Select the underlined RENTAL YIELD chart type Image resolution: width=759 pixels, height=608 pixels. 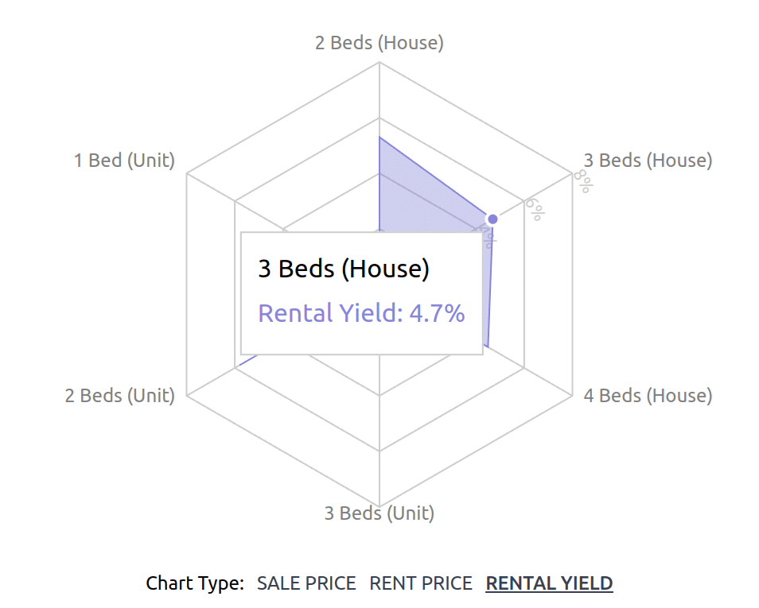(550, 583)
